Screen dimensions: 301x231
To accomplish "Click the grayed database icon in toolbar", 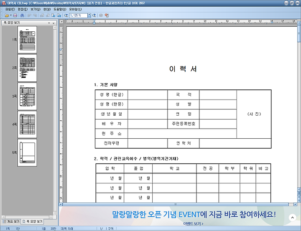I will point(101,15).
